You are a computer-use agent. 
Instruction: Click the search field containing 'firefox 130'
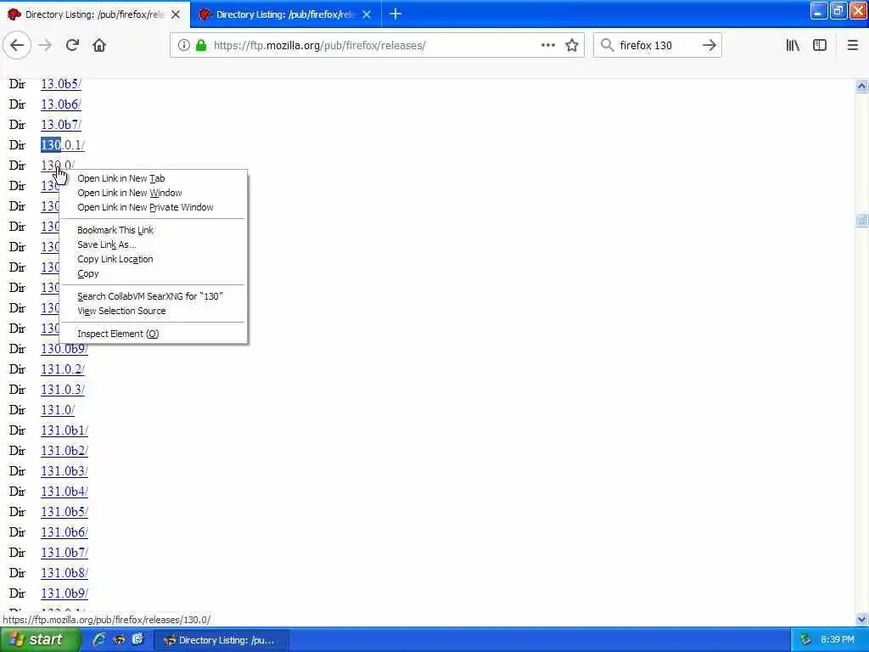[657, 46]
